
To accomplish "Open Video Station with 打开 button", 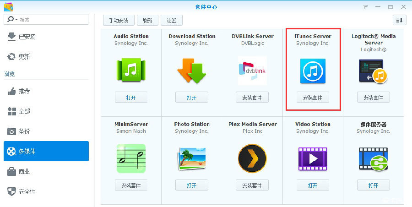I will pyautogui.click(x=313, y=185).
